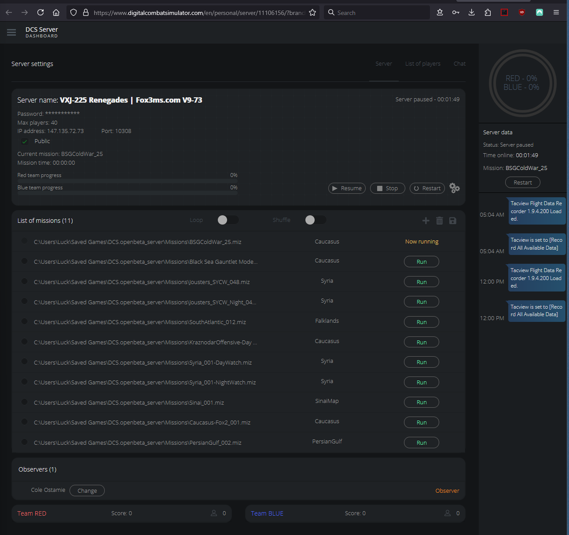Switch to the Server tab
Image resolution: width=569 pixels, height=535 pixels.
pos(384,64)
